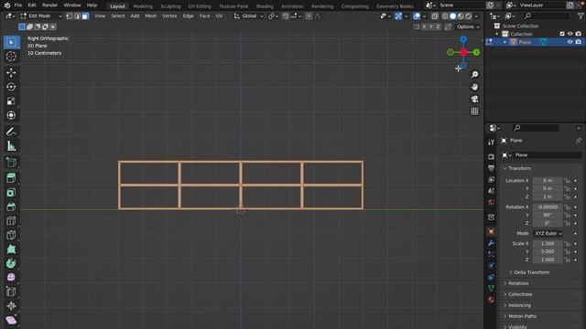Select the Edge Slide tool
The height and width of the screenshot is (329, 586).
click(x=11, y=292)
